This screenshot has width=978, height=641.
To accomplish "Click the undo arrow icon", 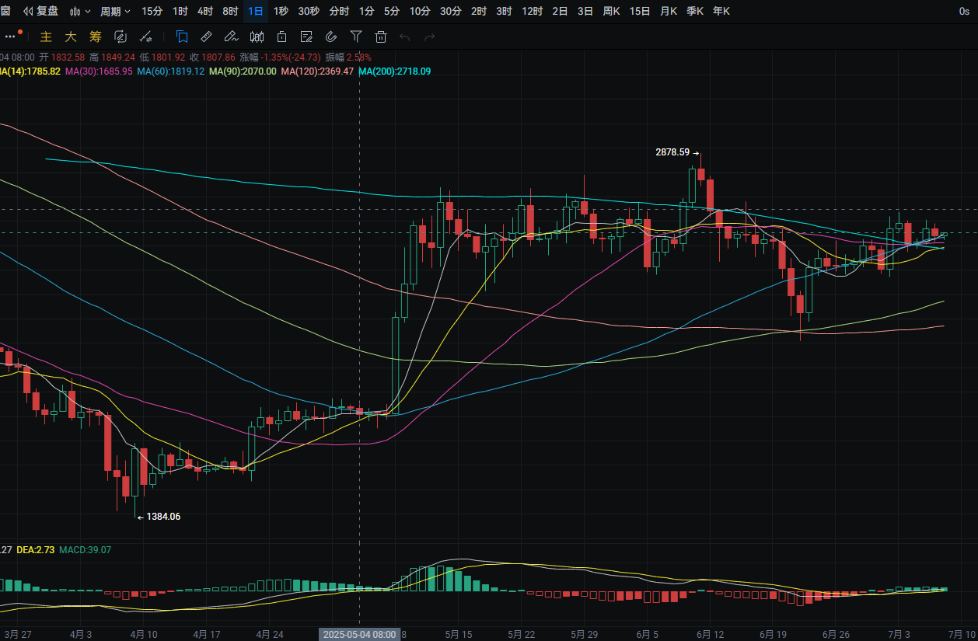I will pyautogui.click(x=404, y=37).
